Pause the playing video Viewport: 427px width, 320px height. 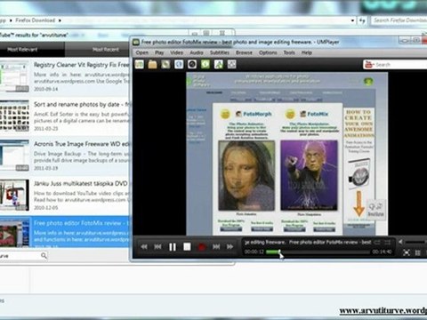pyautogui.click(x=173, y=247)
